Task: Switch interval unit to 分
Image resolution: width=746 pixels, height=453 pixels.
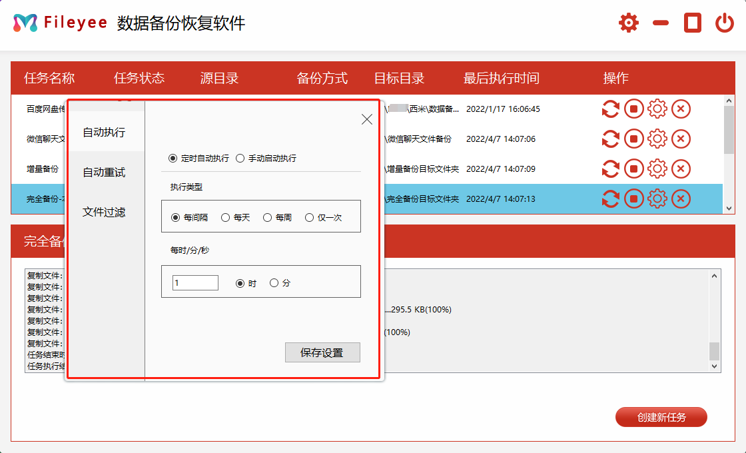Action: [273, 282]
